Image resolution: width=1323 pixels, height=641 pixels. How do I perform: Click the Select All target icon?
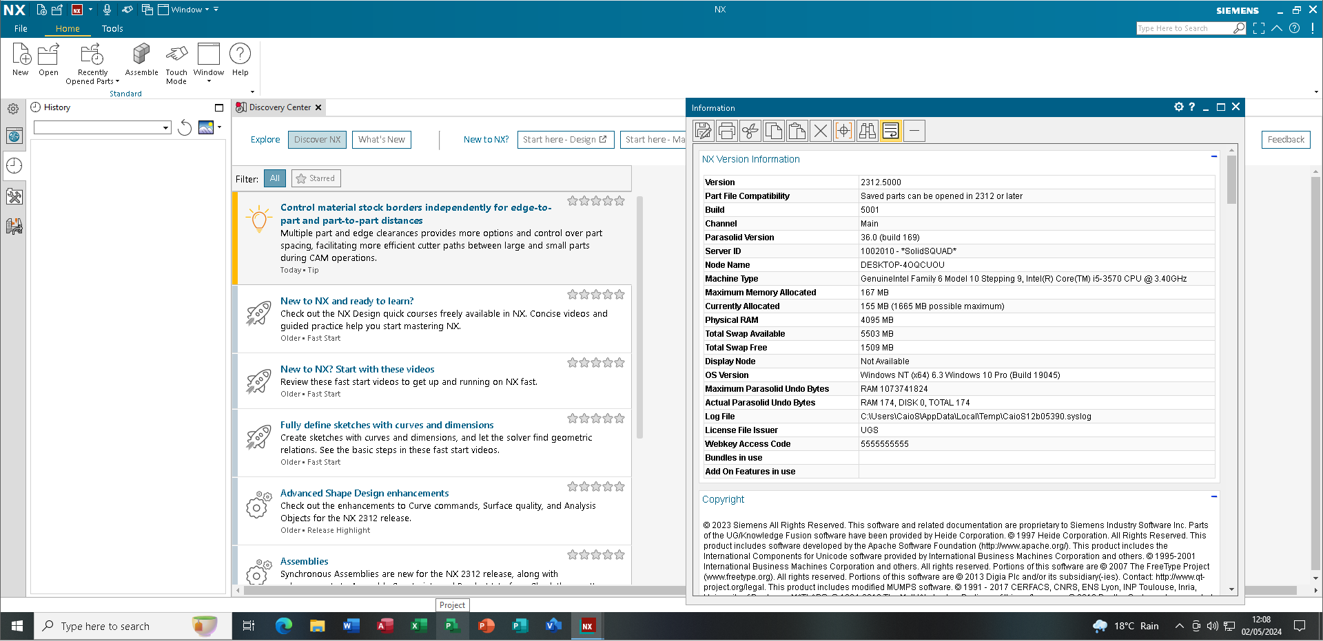click(844, 131)
